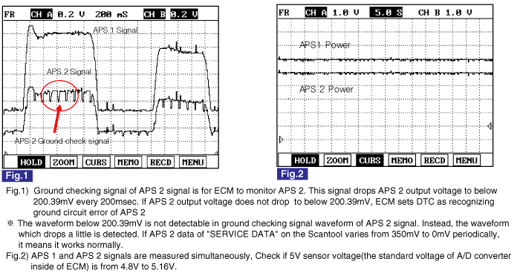Screen dimensions: 520x273
Task: Open MENU in the Fig.1 oscilloscope
Action: [x=192, y=162]
